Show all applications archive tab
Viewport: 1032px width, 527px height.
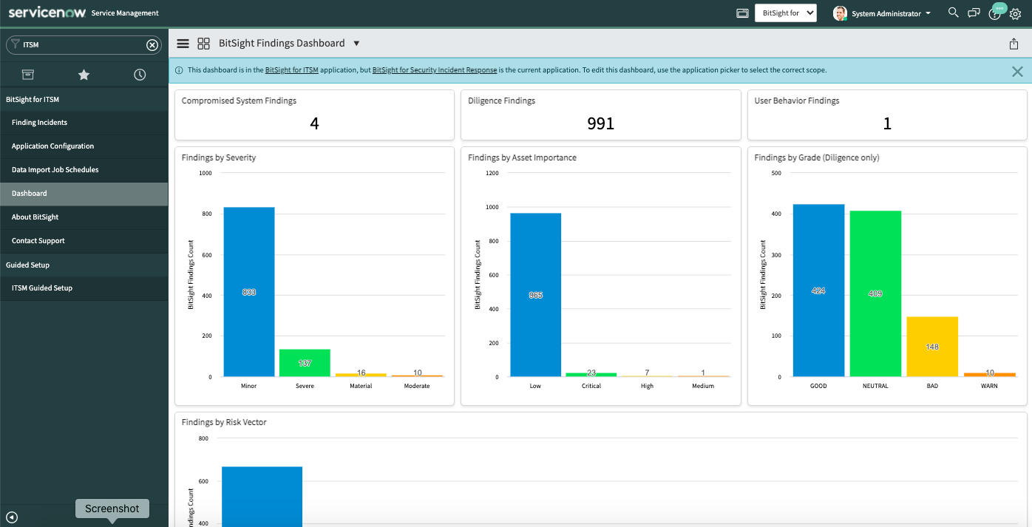coord(27,75)
